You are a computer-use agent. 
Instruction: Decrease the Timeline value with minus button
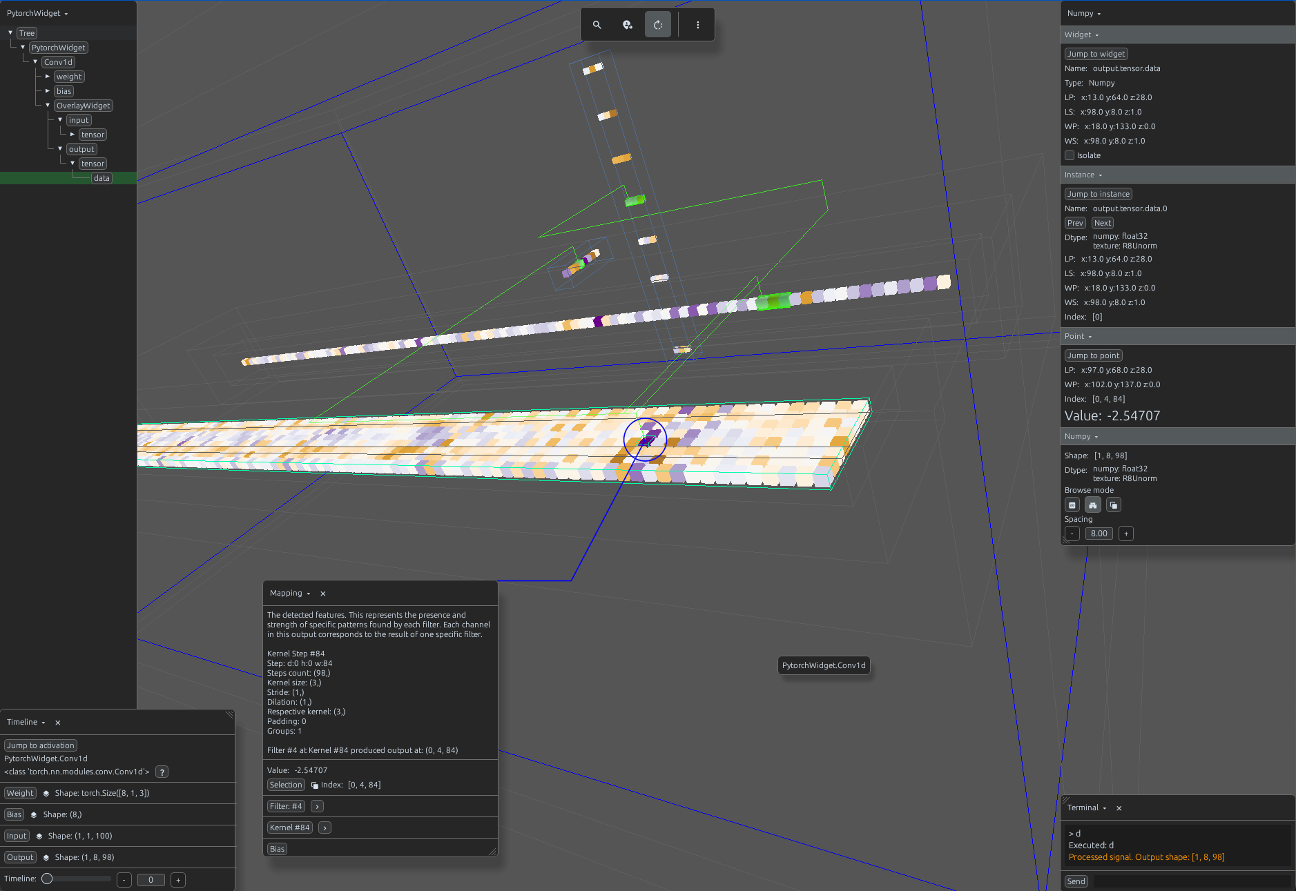point(124,880)
